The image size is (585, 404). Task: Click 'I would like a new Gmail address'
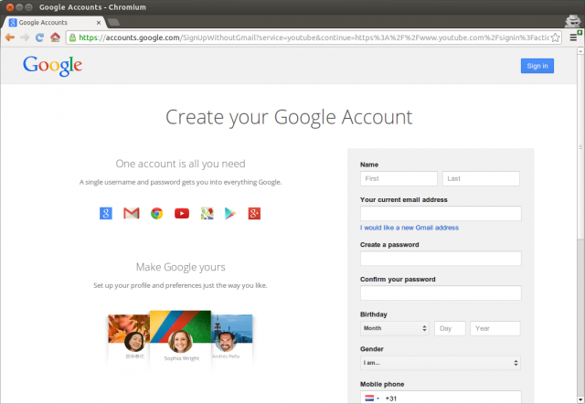coord(409,228)
